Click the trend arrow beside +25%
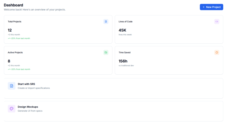Image resolution: width=229 pixels, height=123 pixels. (9, 38)
